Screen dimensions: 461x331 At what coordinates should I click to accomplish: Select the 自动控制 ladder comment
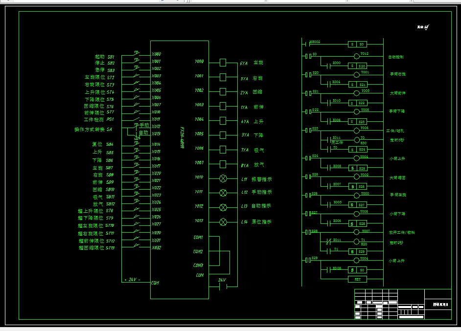pyautogui.click(x=396, y=57)
